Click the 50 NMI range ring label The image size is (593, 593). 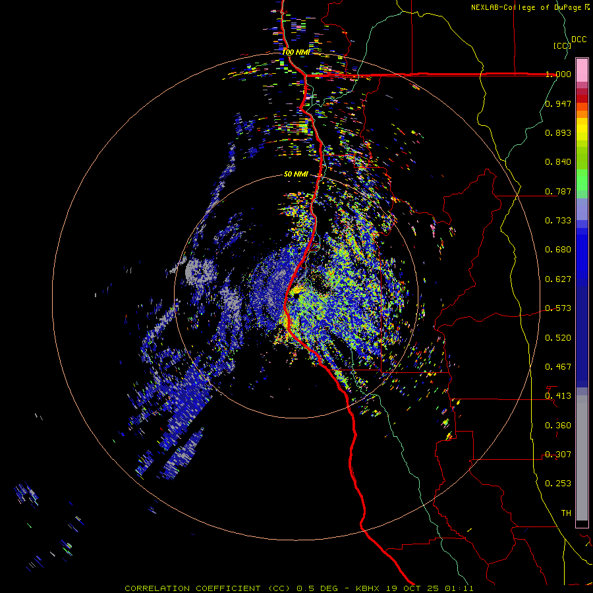(296, 175)
